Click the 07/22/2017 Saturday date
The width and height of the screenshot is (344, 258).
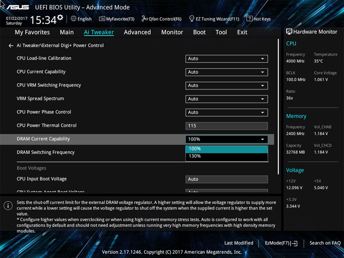coord(16,21)
